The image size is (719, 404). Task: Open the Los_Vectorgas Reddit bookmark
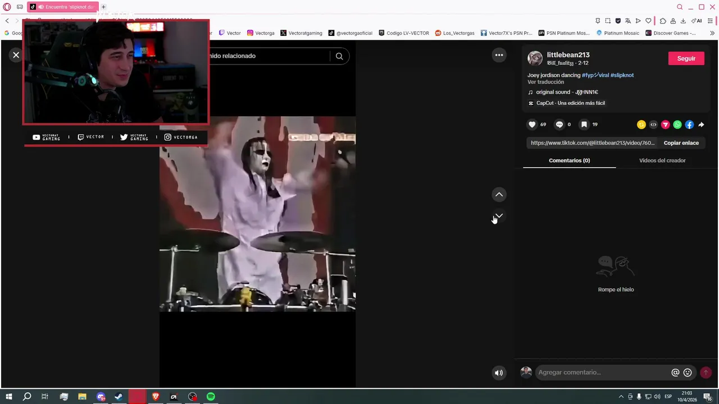[454, 33]
